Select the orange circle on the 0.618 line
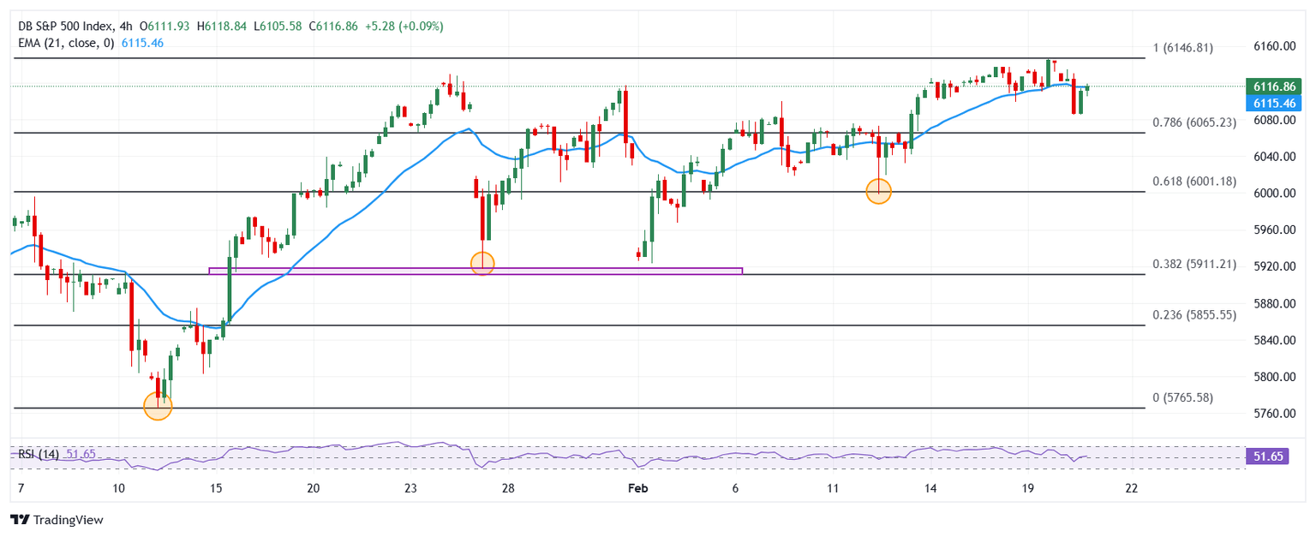Viewport: 1316px width, 537px height. pos(878,191)
